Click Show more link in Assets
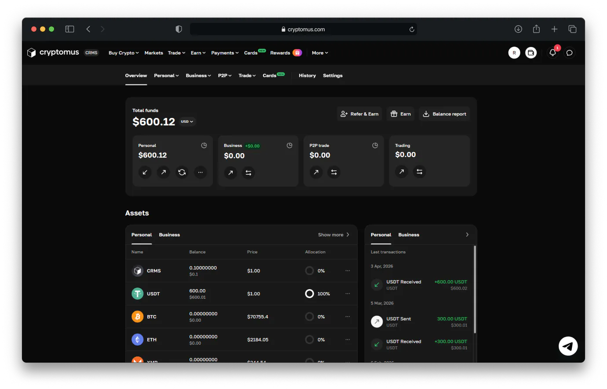Viewport: 607px width, 389px height. click(333, 235)
